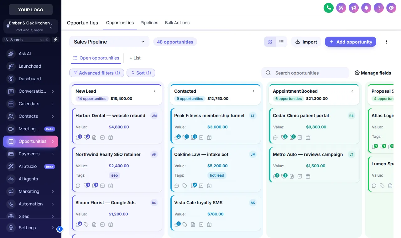Open AI Agents in the sidebar
401x238 pixels.
tap(31, 179)
